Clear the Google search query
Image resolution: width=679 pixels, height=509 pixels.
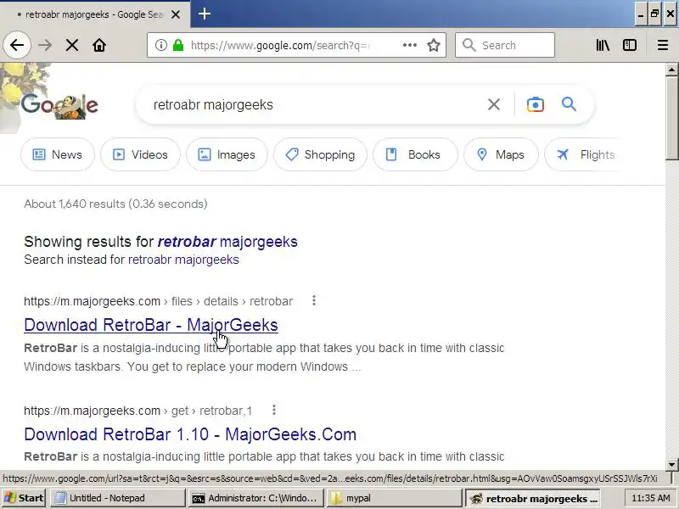494,104
